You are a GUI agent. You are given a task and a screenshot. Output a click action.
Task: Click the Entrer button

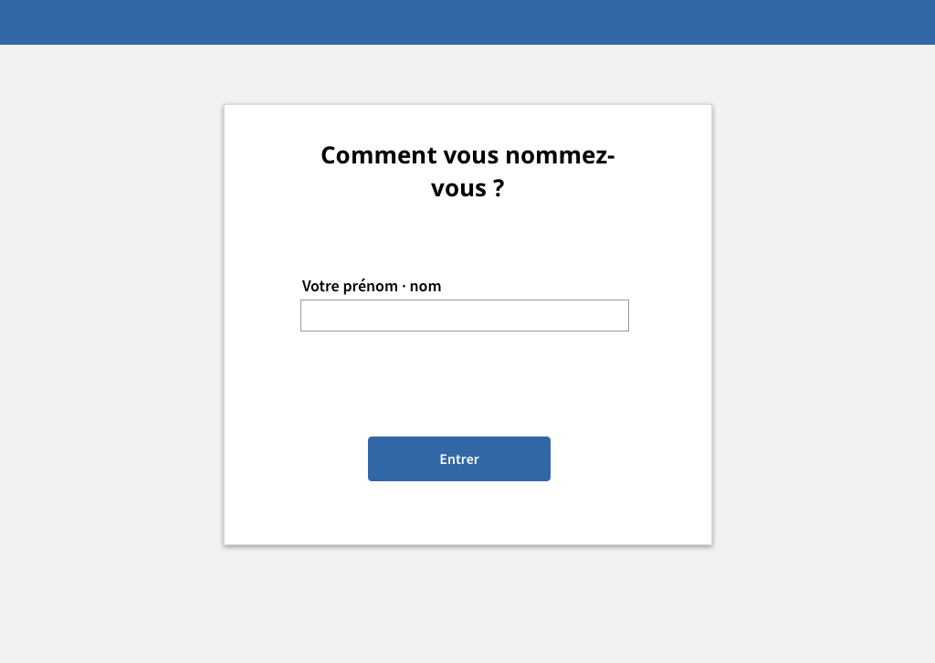459,458
